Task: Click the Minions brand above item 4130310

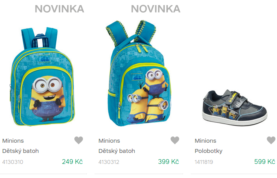Action: 13,141
